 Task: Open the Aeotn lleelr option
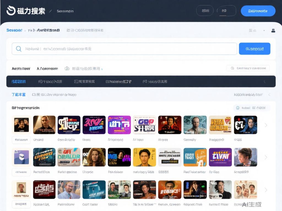[x=21, y=68]
